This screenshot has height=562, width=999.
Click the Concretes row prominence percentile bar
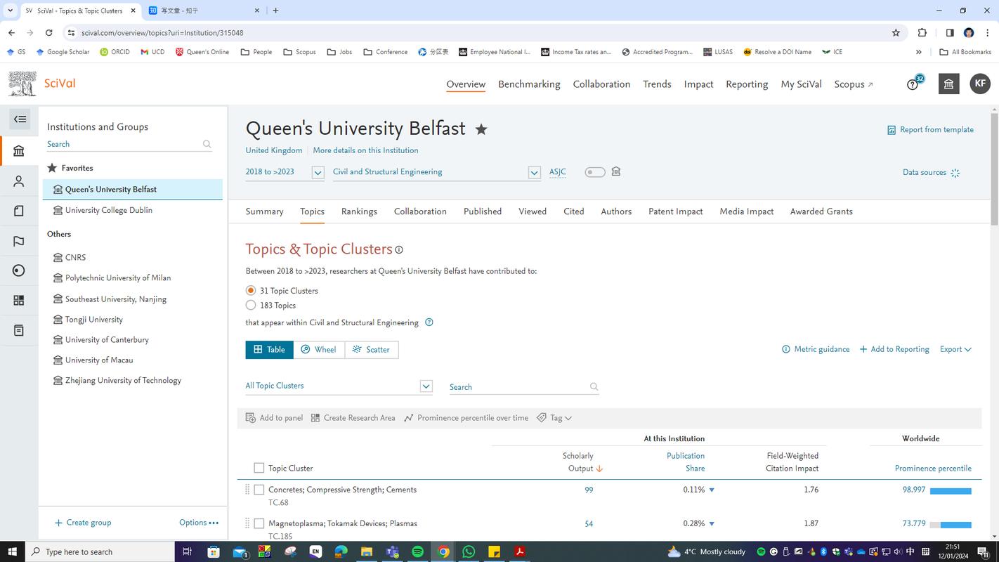[x=951, y=491]
